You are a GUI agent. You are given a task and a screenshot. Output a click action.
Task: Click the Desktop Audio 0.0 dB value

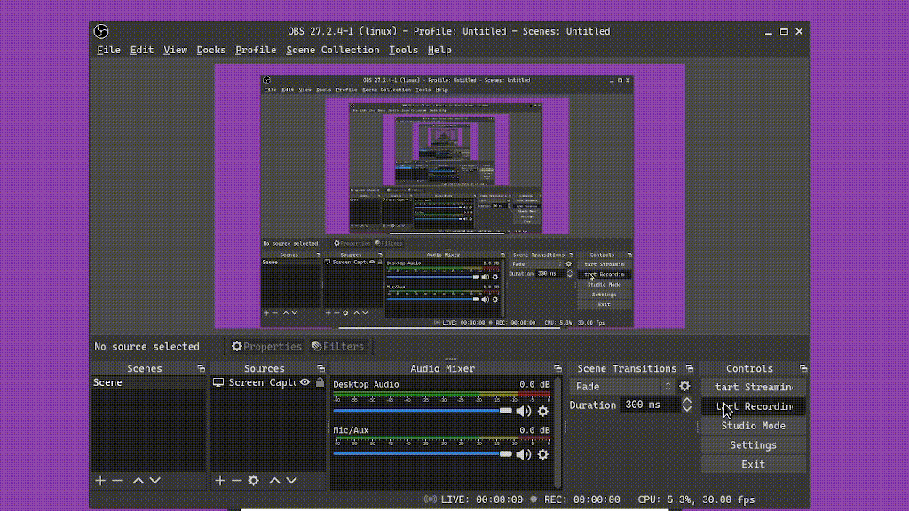[x=534, y=384]
